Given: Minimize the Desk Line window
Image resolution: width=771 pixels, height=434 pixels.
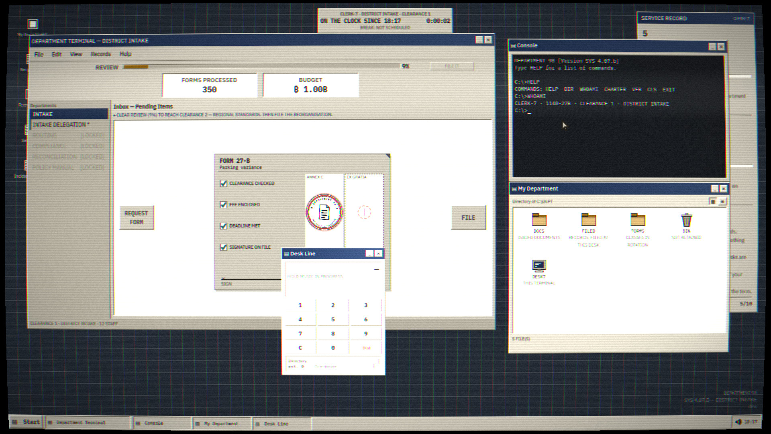Looking at the screenshot, I should pyautogui.click(x=369, y=254).
